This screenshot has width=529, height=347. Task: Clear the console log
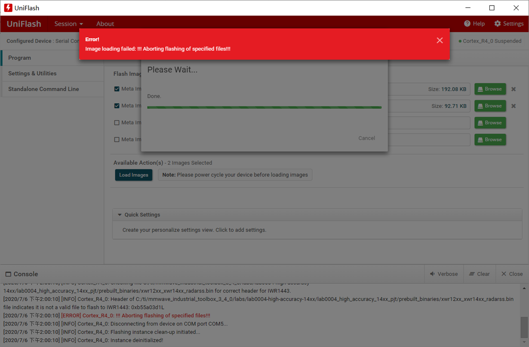[479, 274]
